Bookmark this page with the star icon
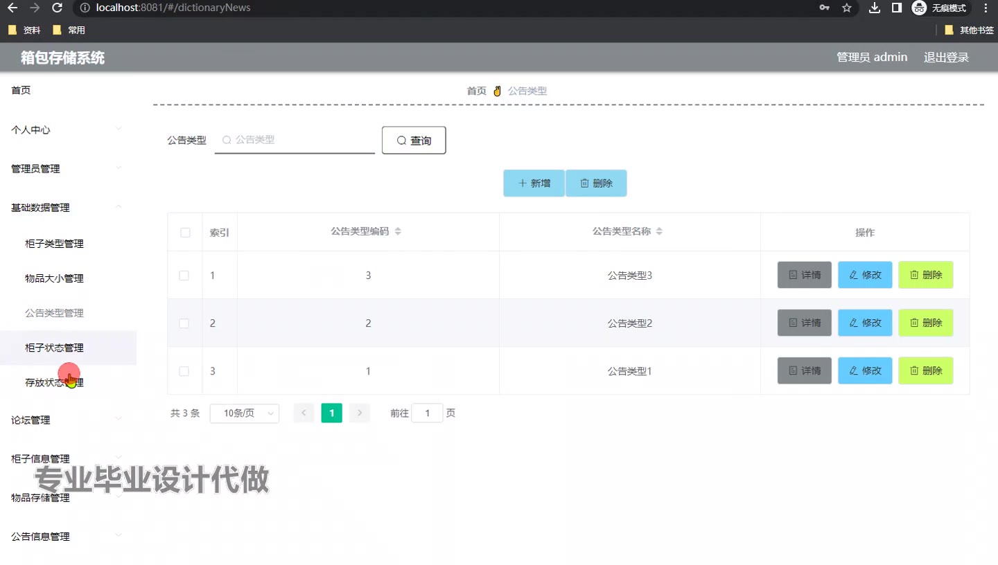The height and width of the screenshot is (565, 998). [846, 8]
